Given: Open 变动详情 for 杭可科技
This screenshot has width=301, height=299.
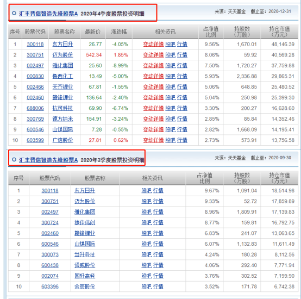Looking at the screenshot, I should 153,108.
